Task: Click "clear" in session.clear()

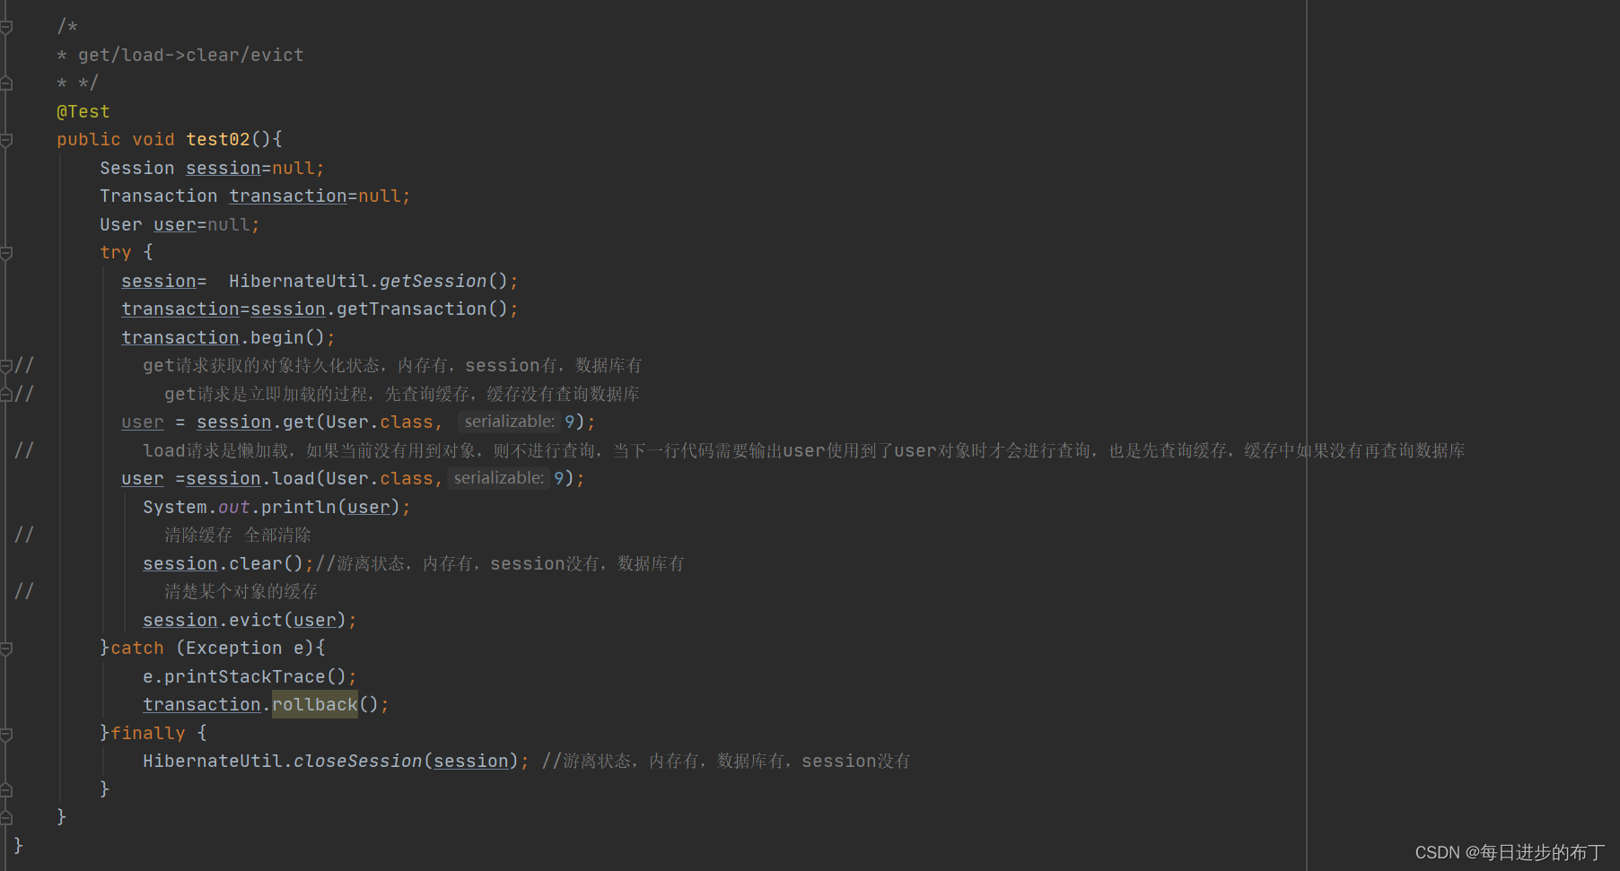Action: [256, 563]
